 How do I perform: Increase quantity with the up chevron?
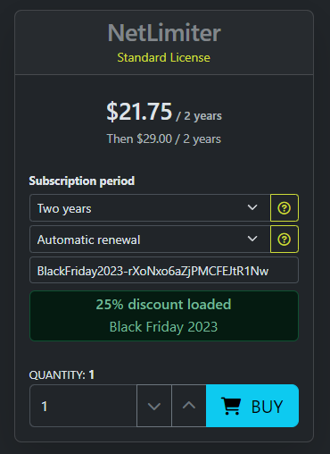point(189,406)
